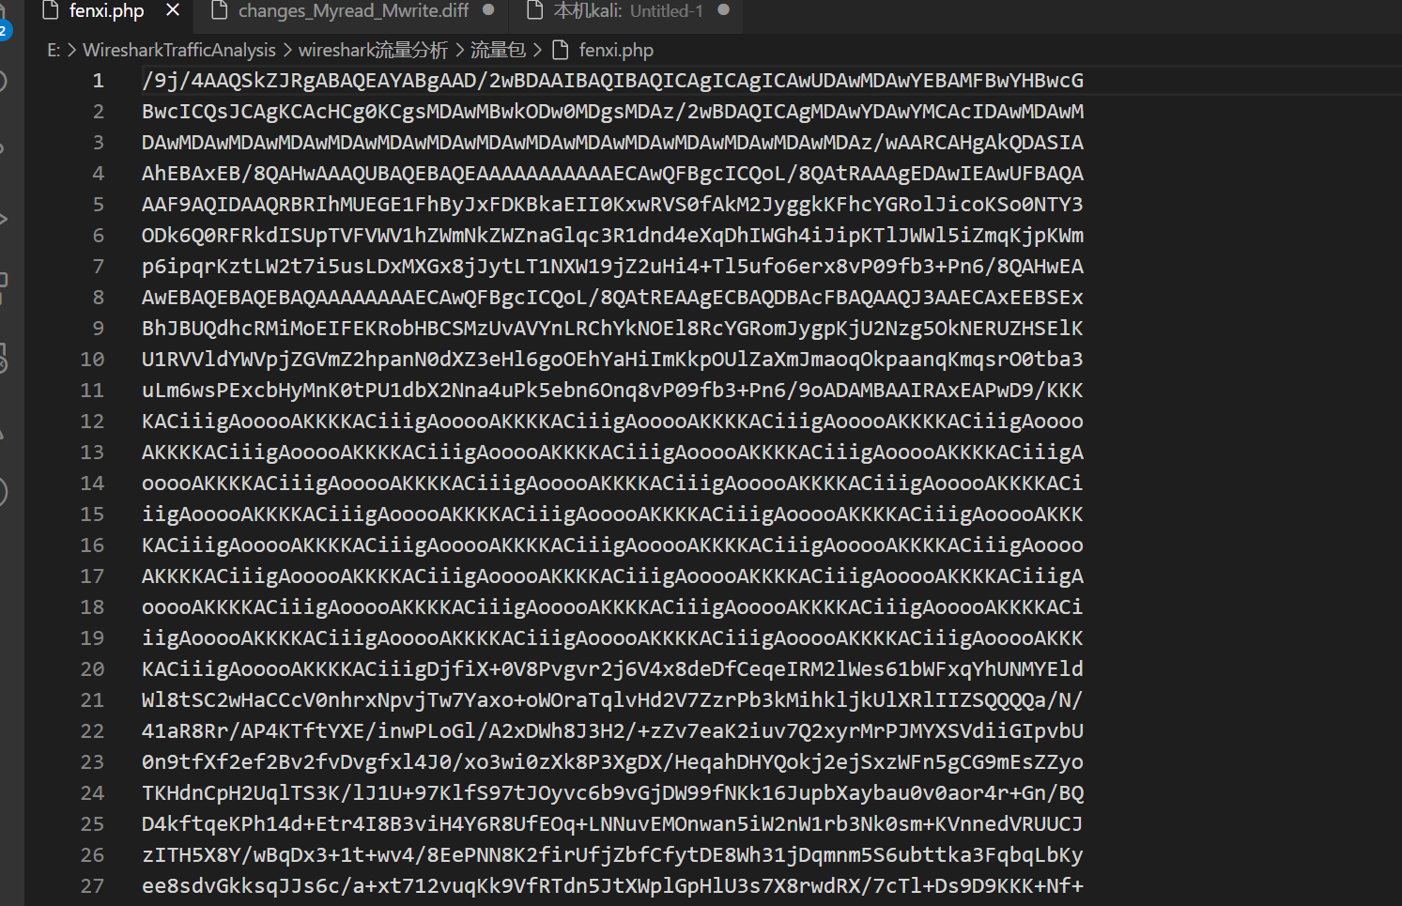Switch to the fenxi.php editor tab

tap(106, 11)
